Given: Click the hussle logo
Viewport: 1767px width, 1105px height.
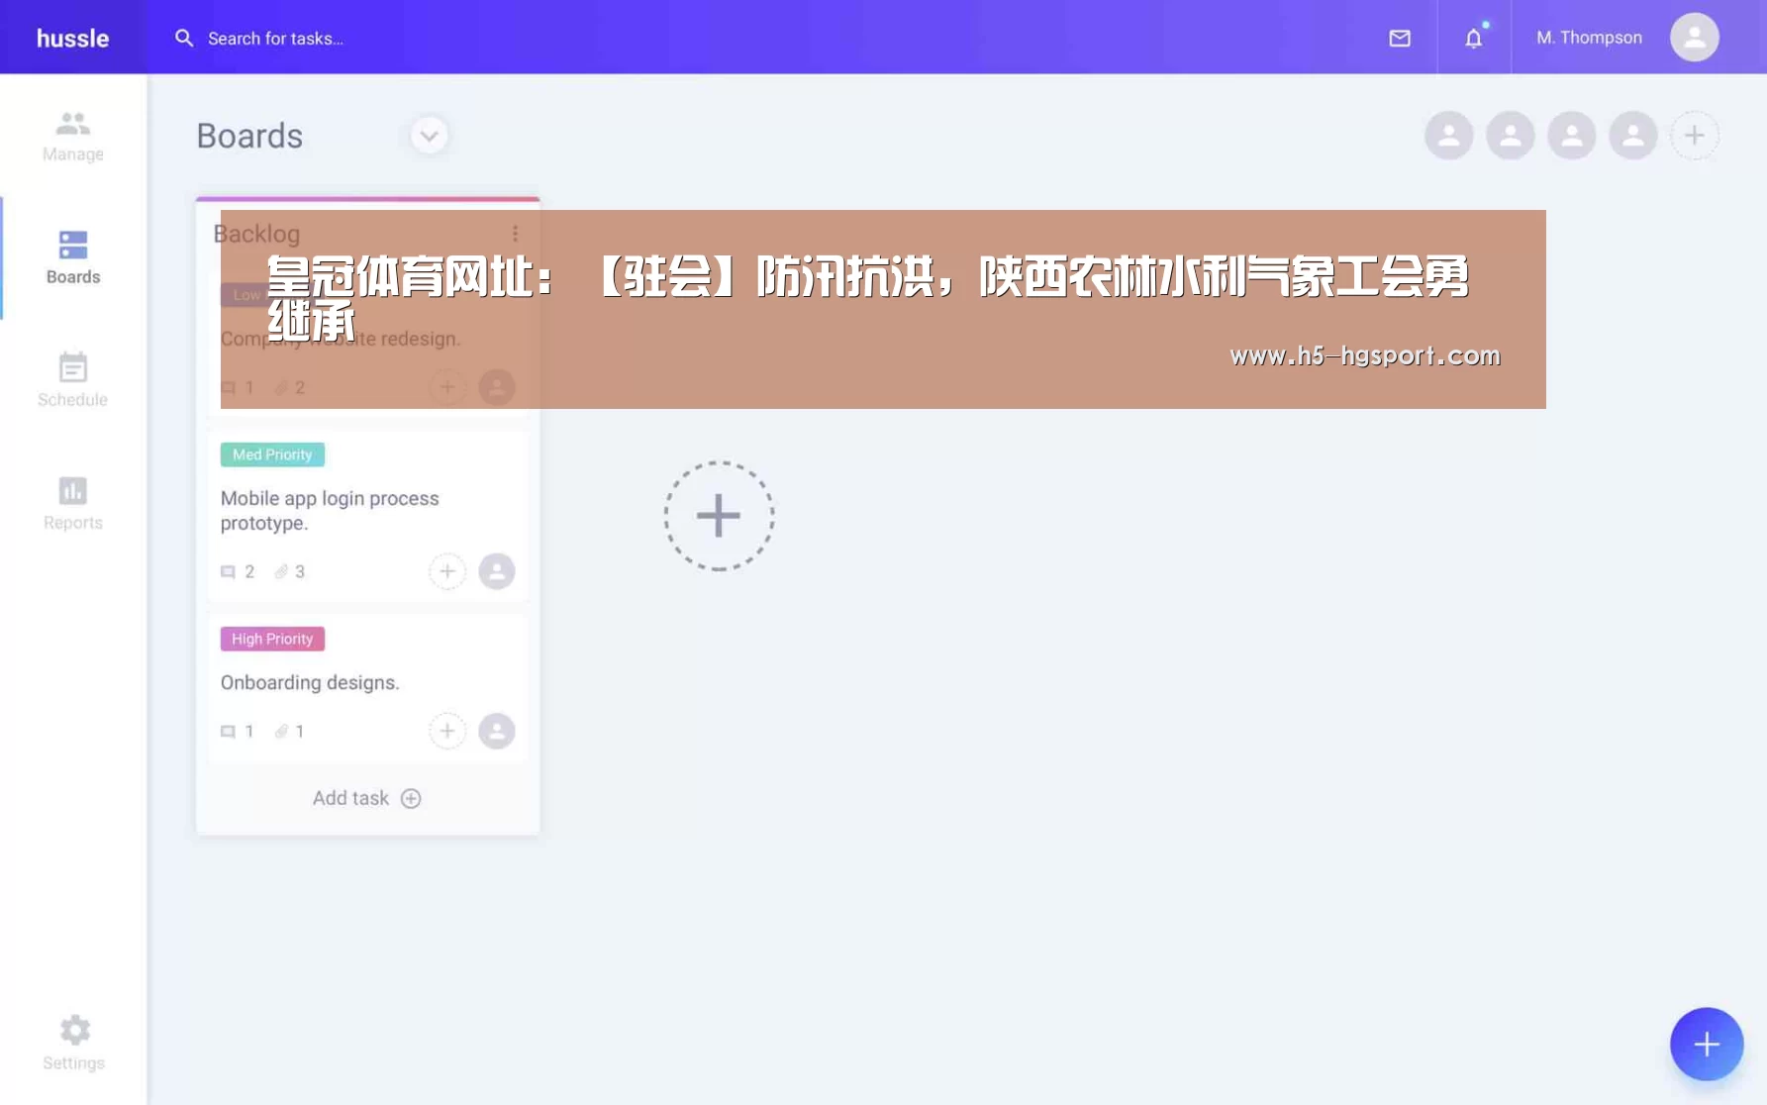Looking at the screenshot, I should pos(72,38).
